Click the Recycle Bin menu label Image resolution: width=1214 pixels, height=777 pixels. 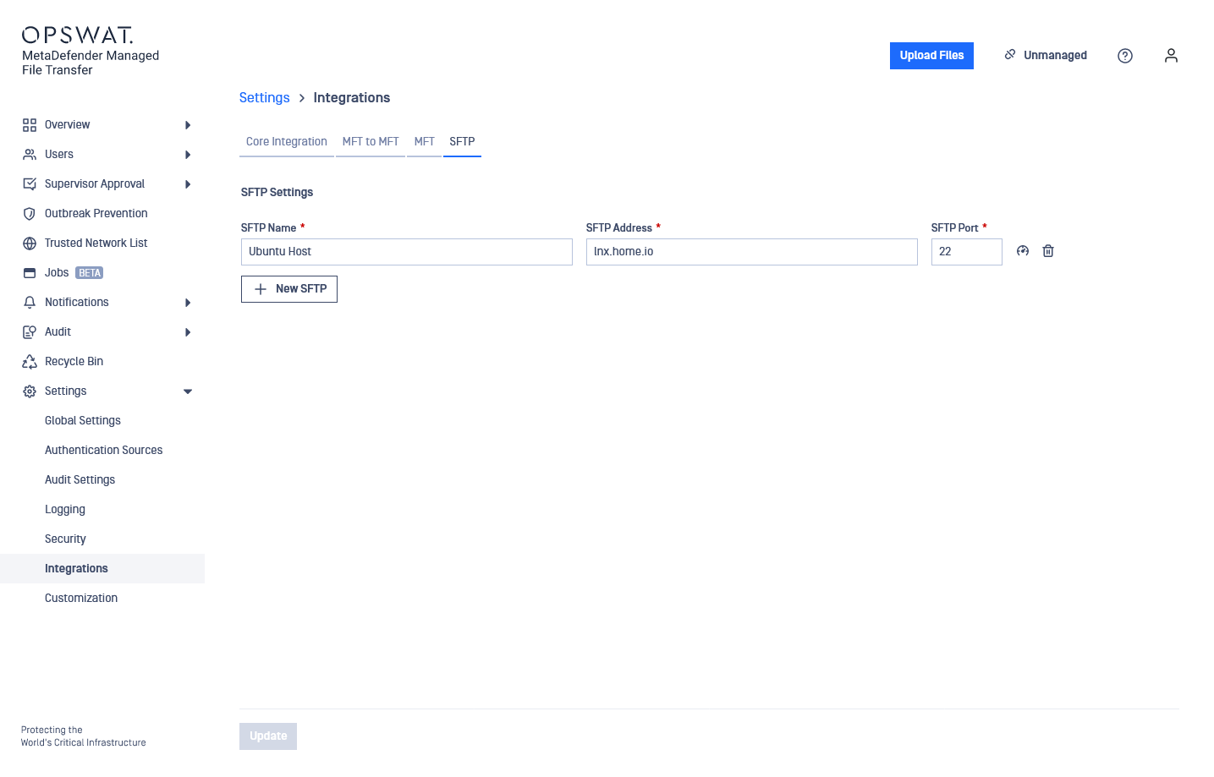(74, 362)
